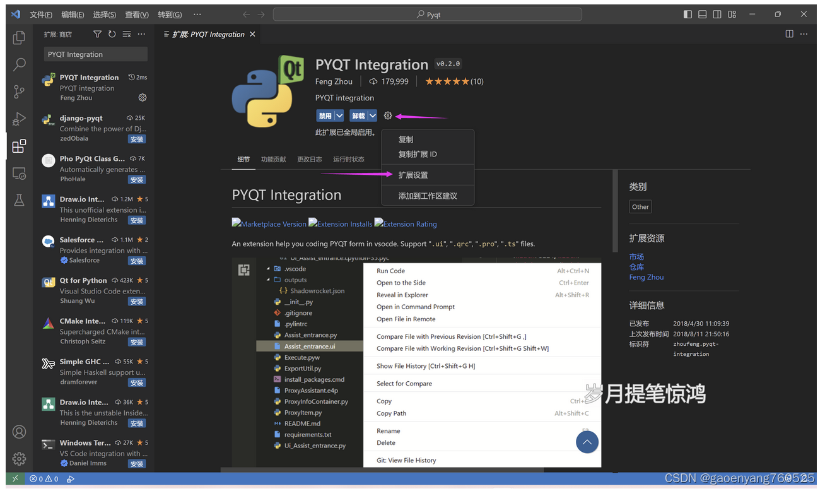Select the Extensions view icon
Viewport: 825px width, 491px height.
pyautogui.click(x=19, y=146)
